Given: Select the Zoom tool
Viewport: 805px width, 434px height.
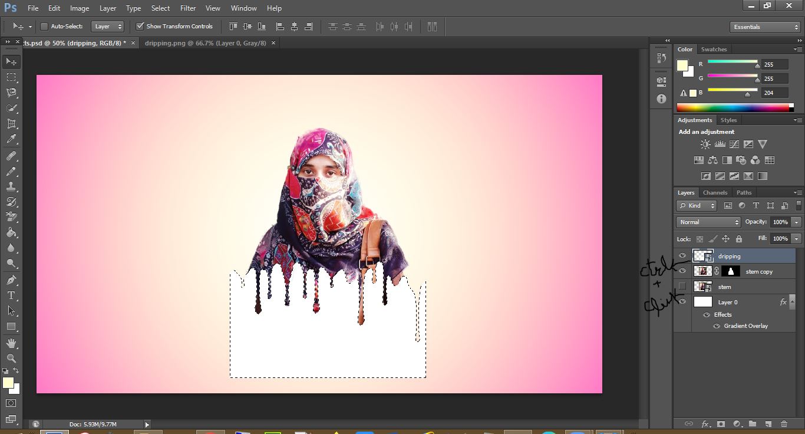Looking at the screenshot, I should pyautogui.click(x=11, y=358).
